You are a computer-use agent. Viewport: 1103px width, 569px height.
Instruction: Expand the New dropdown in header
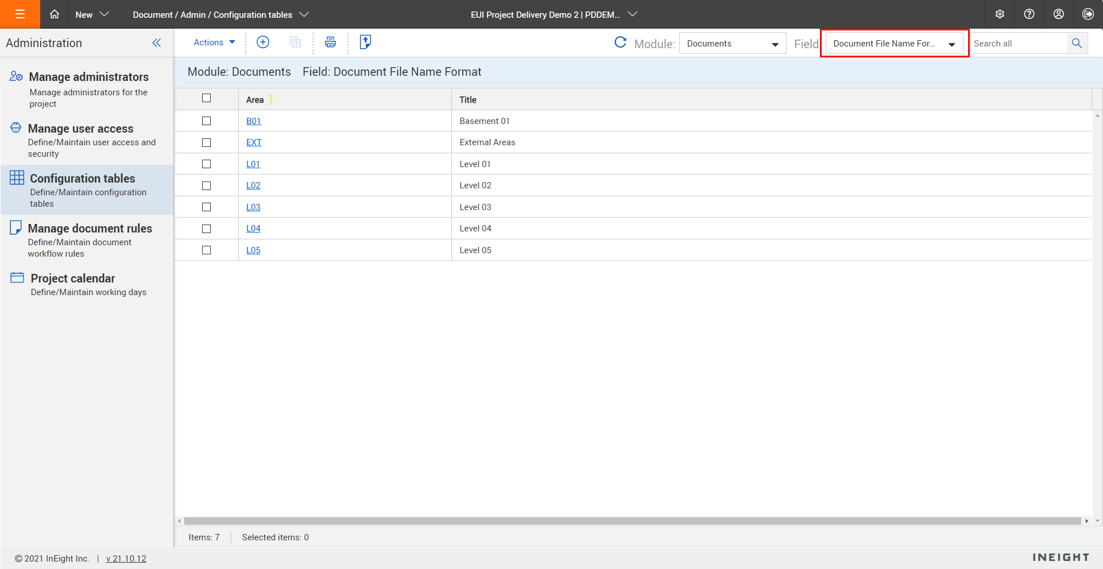tap(92, 14)
